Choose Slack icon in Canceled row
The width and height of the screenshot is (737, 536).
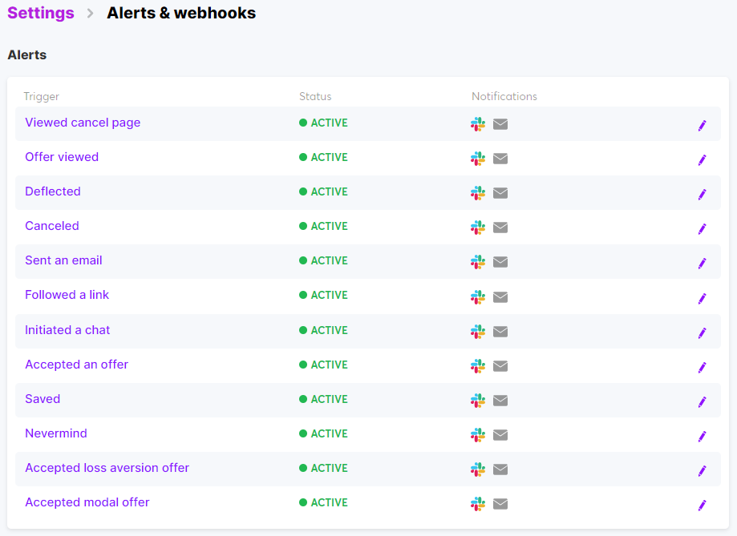pos(478,228)
